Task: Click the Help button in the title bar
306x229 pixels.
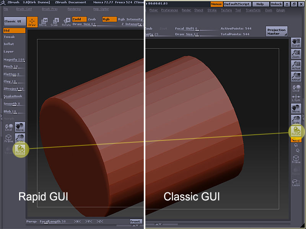Action: pos(260,4)
